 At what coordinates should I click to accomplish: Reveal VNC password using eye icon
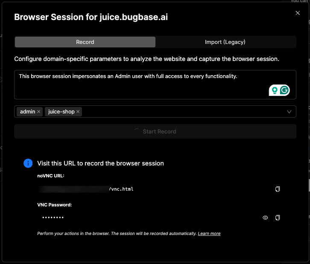[265, 218]
